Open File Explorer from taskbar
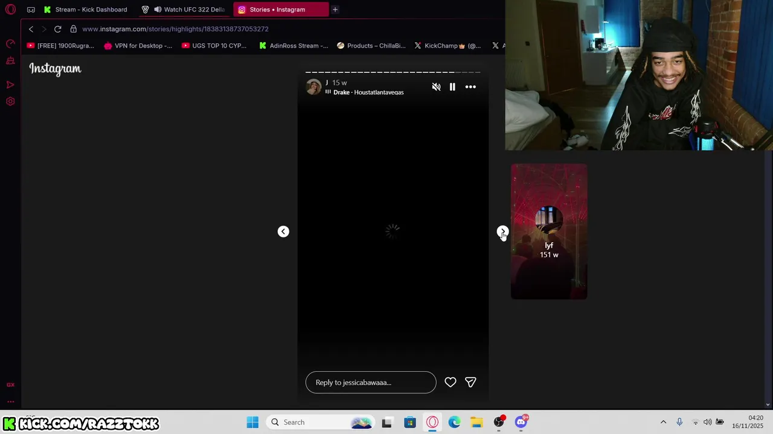The height and width of the screenshot is (434, 773). coord(476,422)
